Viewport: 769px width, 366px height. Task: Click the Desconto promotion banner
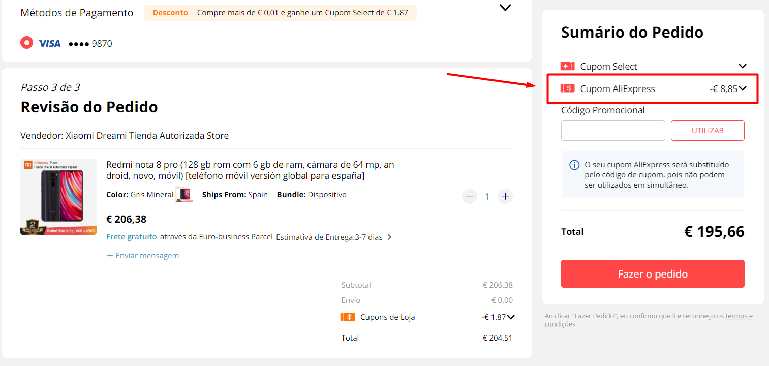[x=280, y=13]
